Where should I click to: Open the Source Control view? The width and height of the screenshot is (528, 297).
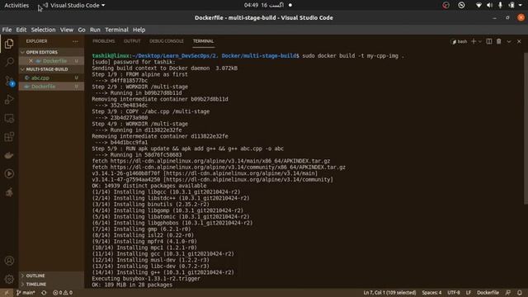tap(9, 81)
